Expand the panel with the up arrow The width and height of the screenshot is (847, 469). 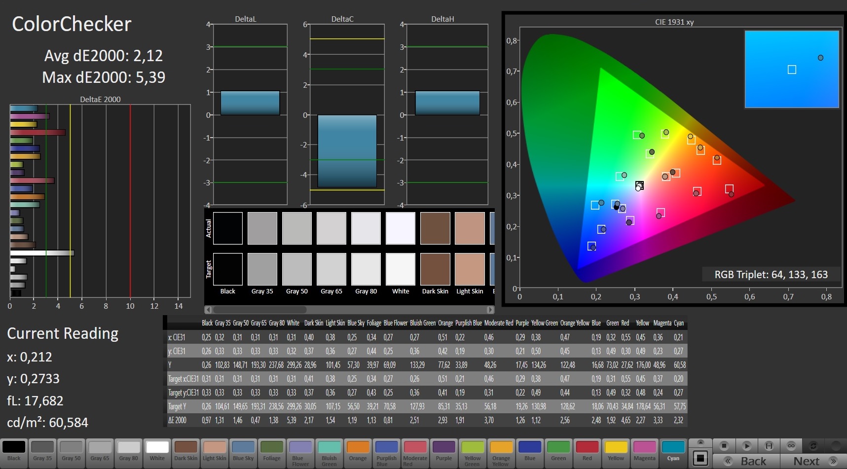click(x=700, y=442)
